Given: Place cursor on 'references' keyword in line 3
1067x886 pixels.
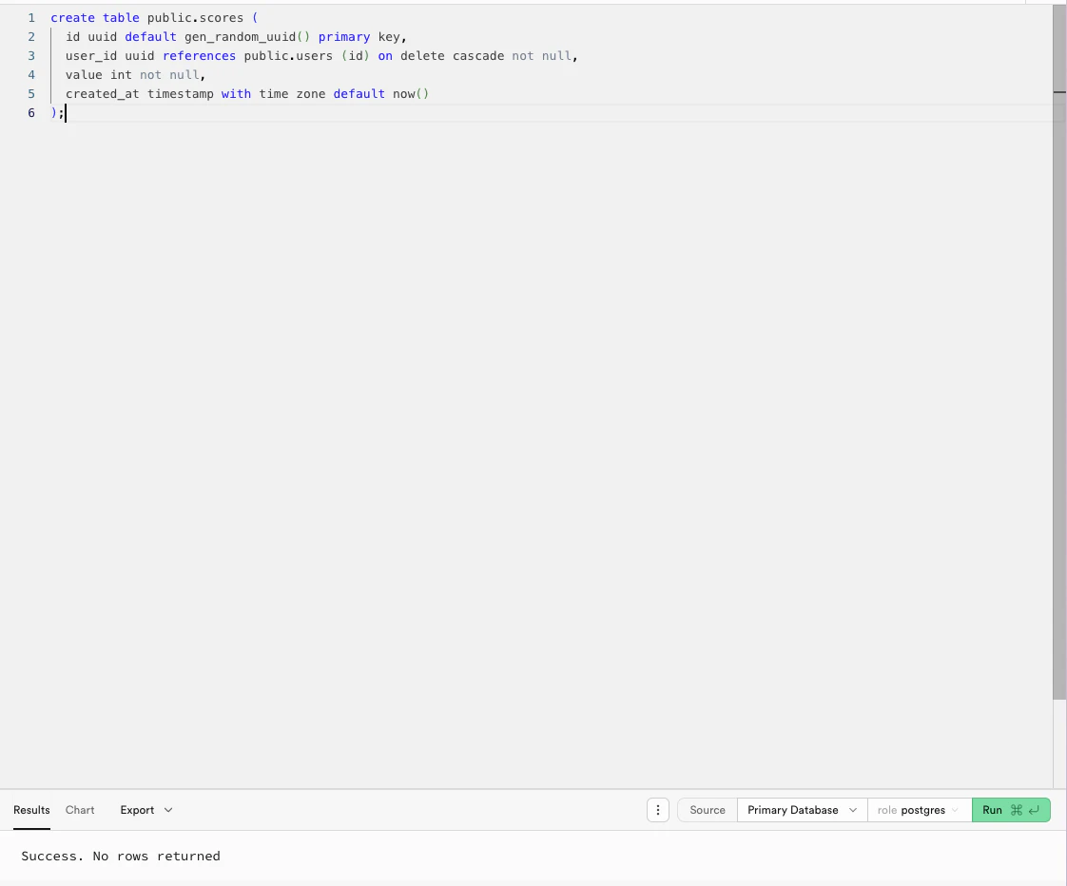Looking at the screenshot, I should click(x=199, y=56).
